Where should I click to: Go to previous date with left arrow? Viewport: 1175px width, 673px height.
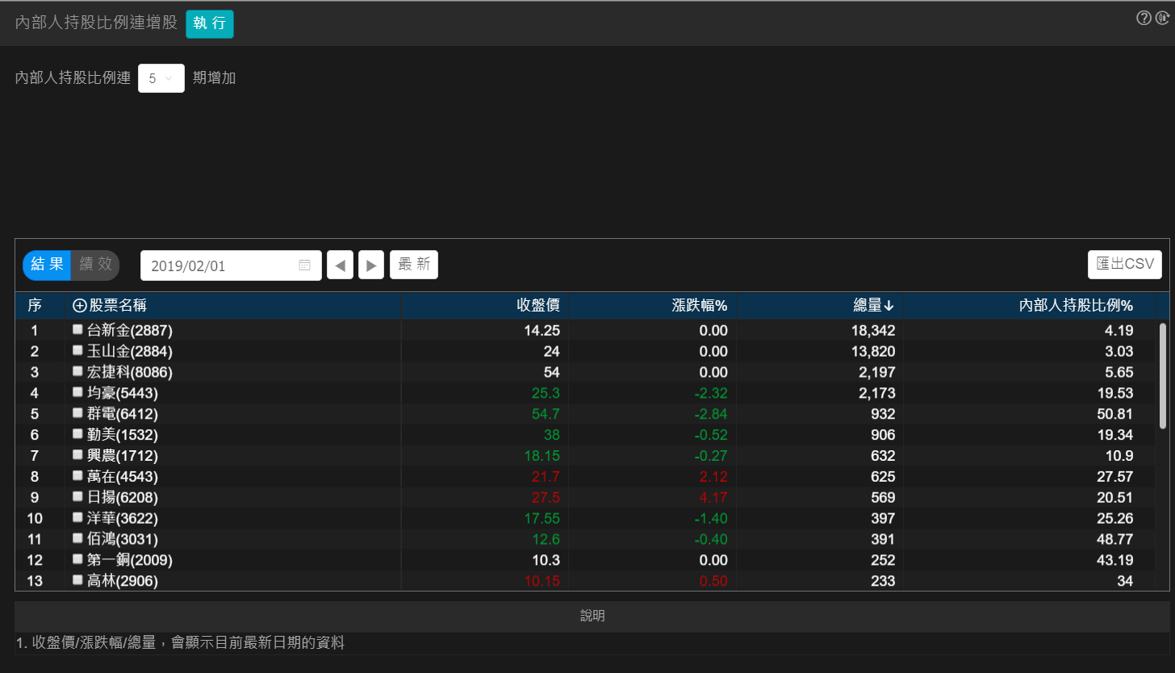[340, 265]
